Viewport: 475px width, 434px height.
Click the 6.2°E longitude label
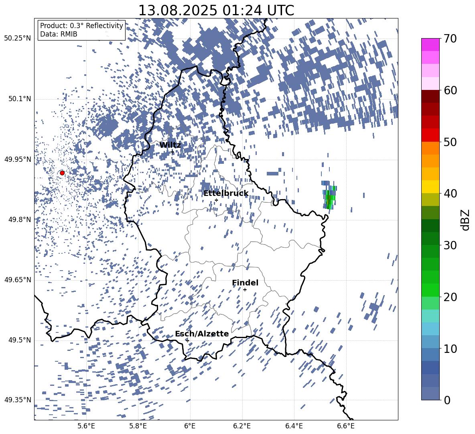(x=242, y=426)
